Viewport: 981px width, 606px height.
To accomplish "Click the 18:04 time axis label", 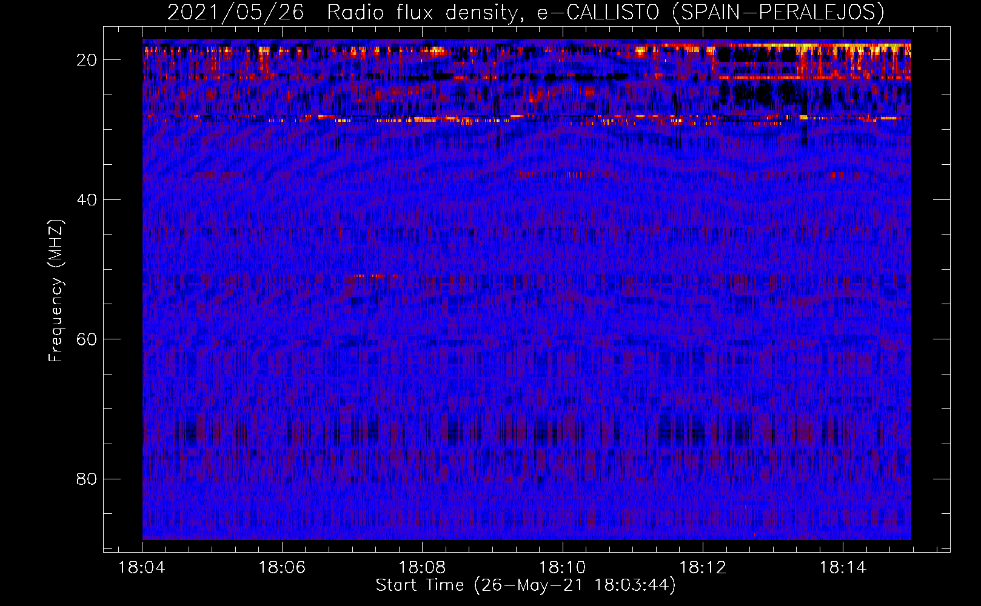I will pos(142,568).
